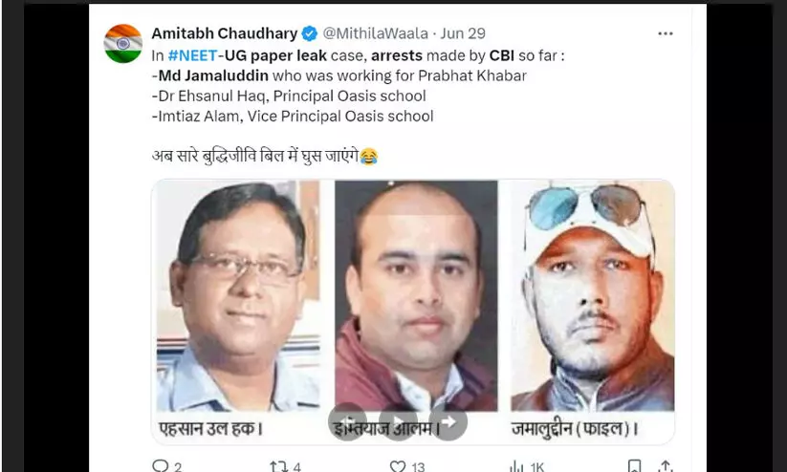The width and height of the screenshot is (787, 472).
Task: Click the share upload arrow icon
Action: 665,466
